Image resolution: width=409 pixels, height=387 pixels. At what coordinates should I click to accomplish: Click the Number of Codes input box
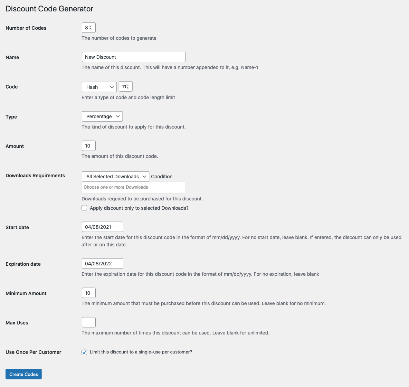[x=86, y=28]
